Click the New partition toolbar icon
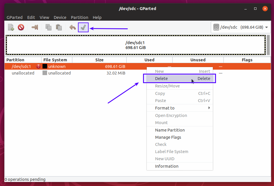The height and width of the screenshot is (186, 274). tap(11, 28)
